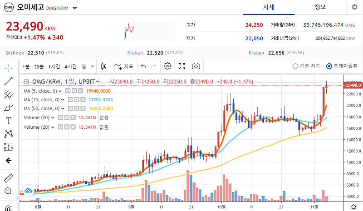
Task: Expand the MA (15, close, 0) chevron
Action: click(63, 100)
